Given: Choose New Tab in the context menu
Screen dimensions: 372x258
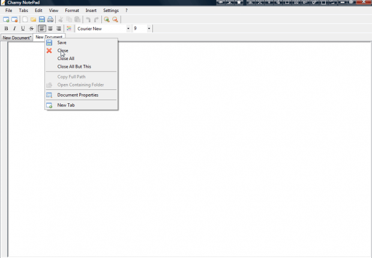Looking at the screenshot, I should tap(82, 105).
